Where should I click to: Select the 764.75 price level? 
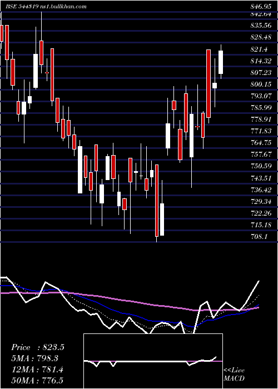coord(261,143)
